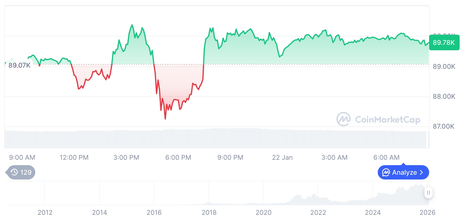Click the 129 events count badge
Viewport: 468px width, 219px height.
coord(26,172)
